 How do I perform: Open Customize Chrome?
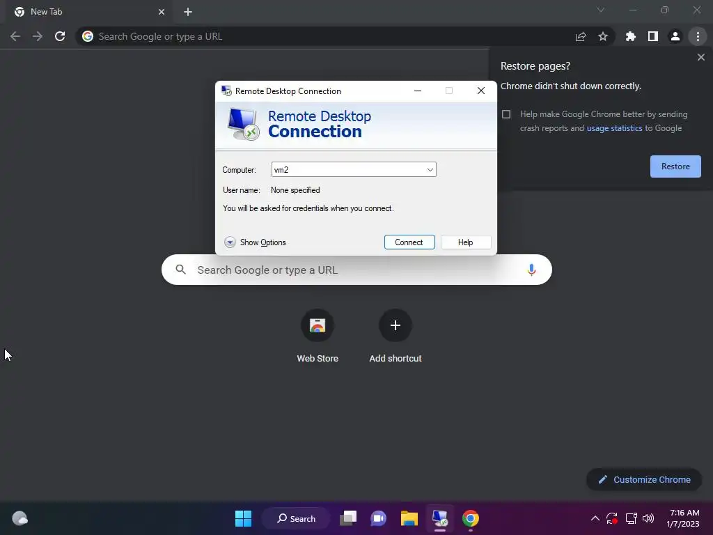tap(644, 479)
